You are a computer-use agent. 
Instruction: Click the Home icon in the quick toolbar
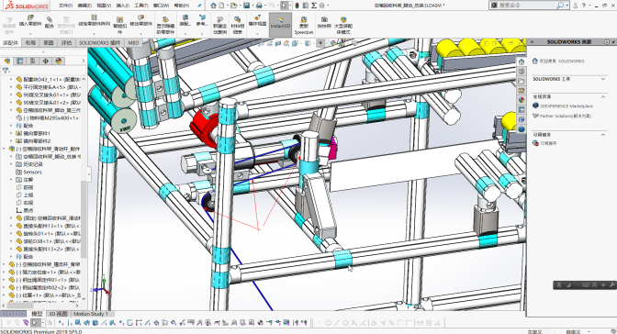[213, 6]
